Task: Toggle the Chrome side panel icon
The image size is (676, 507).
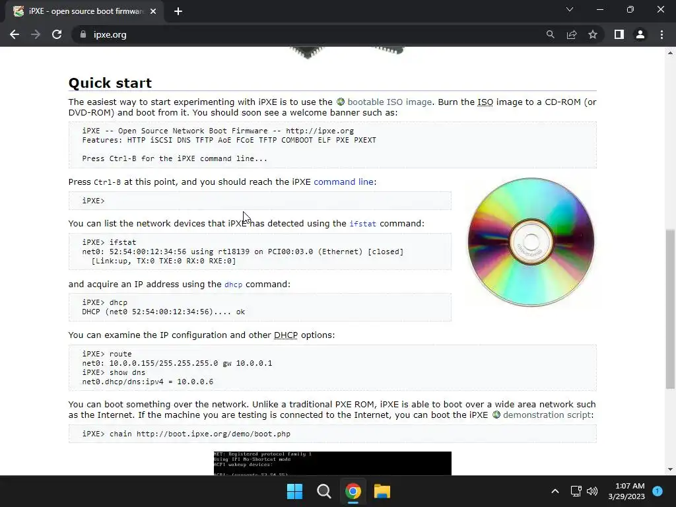Action: coord(619,34)
